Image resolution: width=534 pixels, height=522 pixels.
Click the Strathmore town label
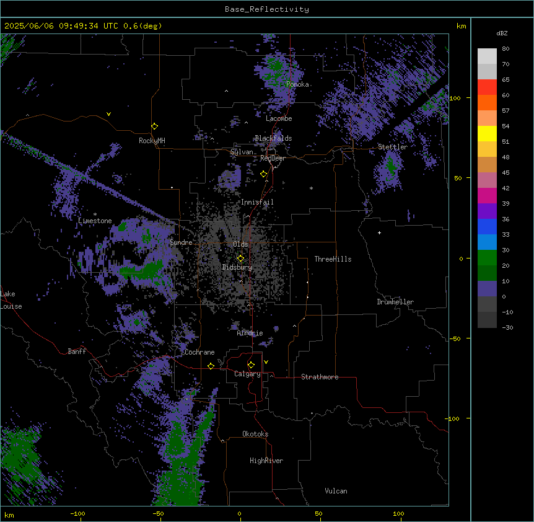click(320, 377)
